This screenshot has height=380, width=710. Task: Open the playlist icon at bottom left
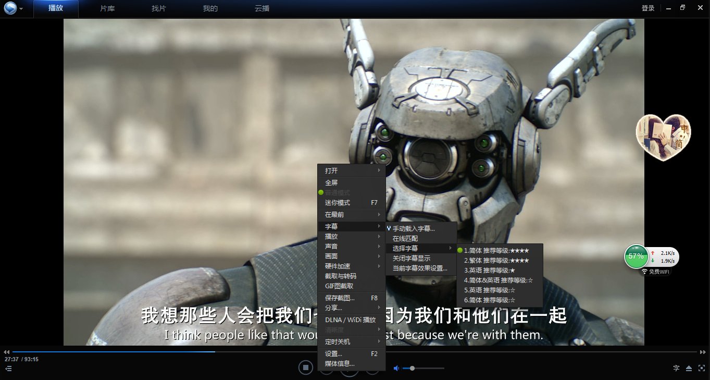tap(8, 369)
